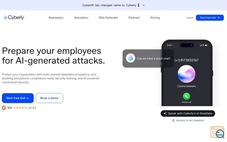Screen dimensions: 227x142
Task: Open the Awareness menu
Action: 56,18
